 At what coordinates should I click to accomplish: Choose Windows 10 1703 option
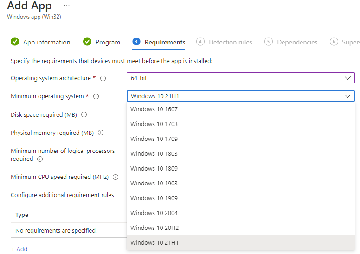click(241, 124)
